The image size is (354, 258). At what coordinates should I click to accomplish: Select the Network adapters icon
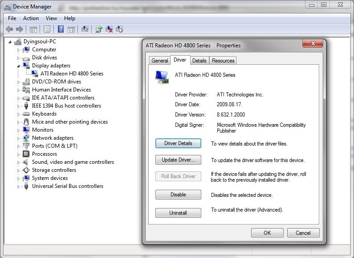[x=26, y=138]
